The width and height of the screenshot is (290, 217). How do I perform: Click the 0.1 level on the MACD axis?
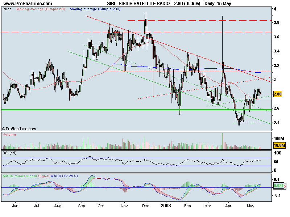click(x=277, y=179)
